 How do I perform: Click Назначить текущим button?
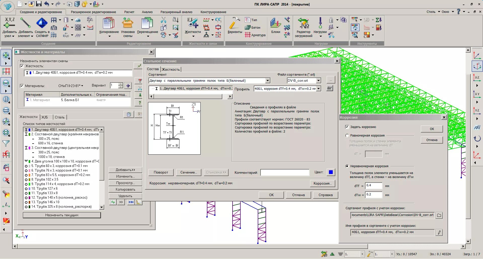[x=62, y=215]
